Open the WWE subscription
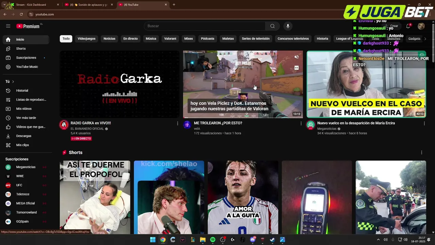Image resolution: width=435 pixels, height=245 pixels. pyautogui.click(x=26, y=176)
